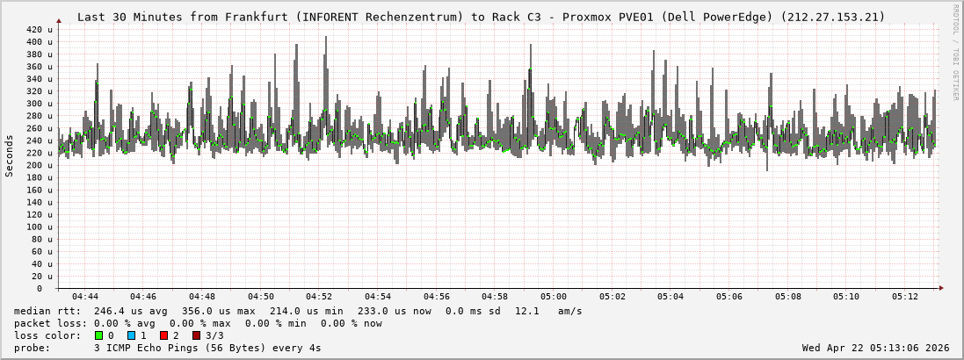Click the 05:12 time axis label
This screenshot has width=964, height=360.
[905, 297]
